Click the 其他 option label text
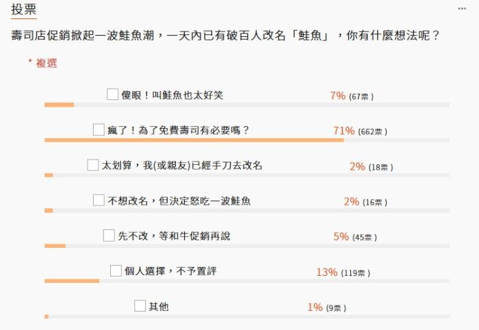This screenshot has width=479, height=330. [x=159, y=307]
